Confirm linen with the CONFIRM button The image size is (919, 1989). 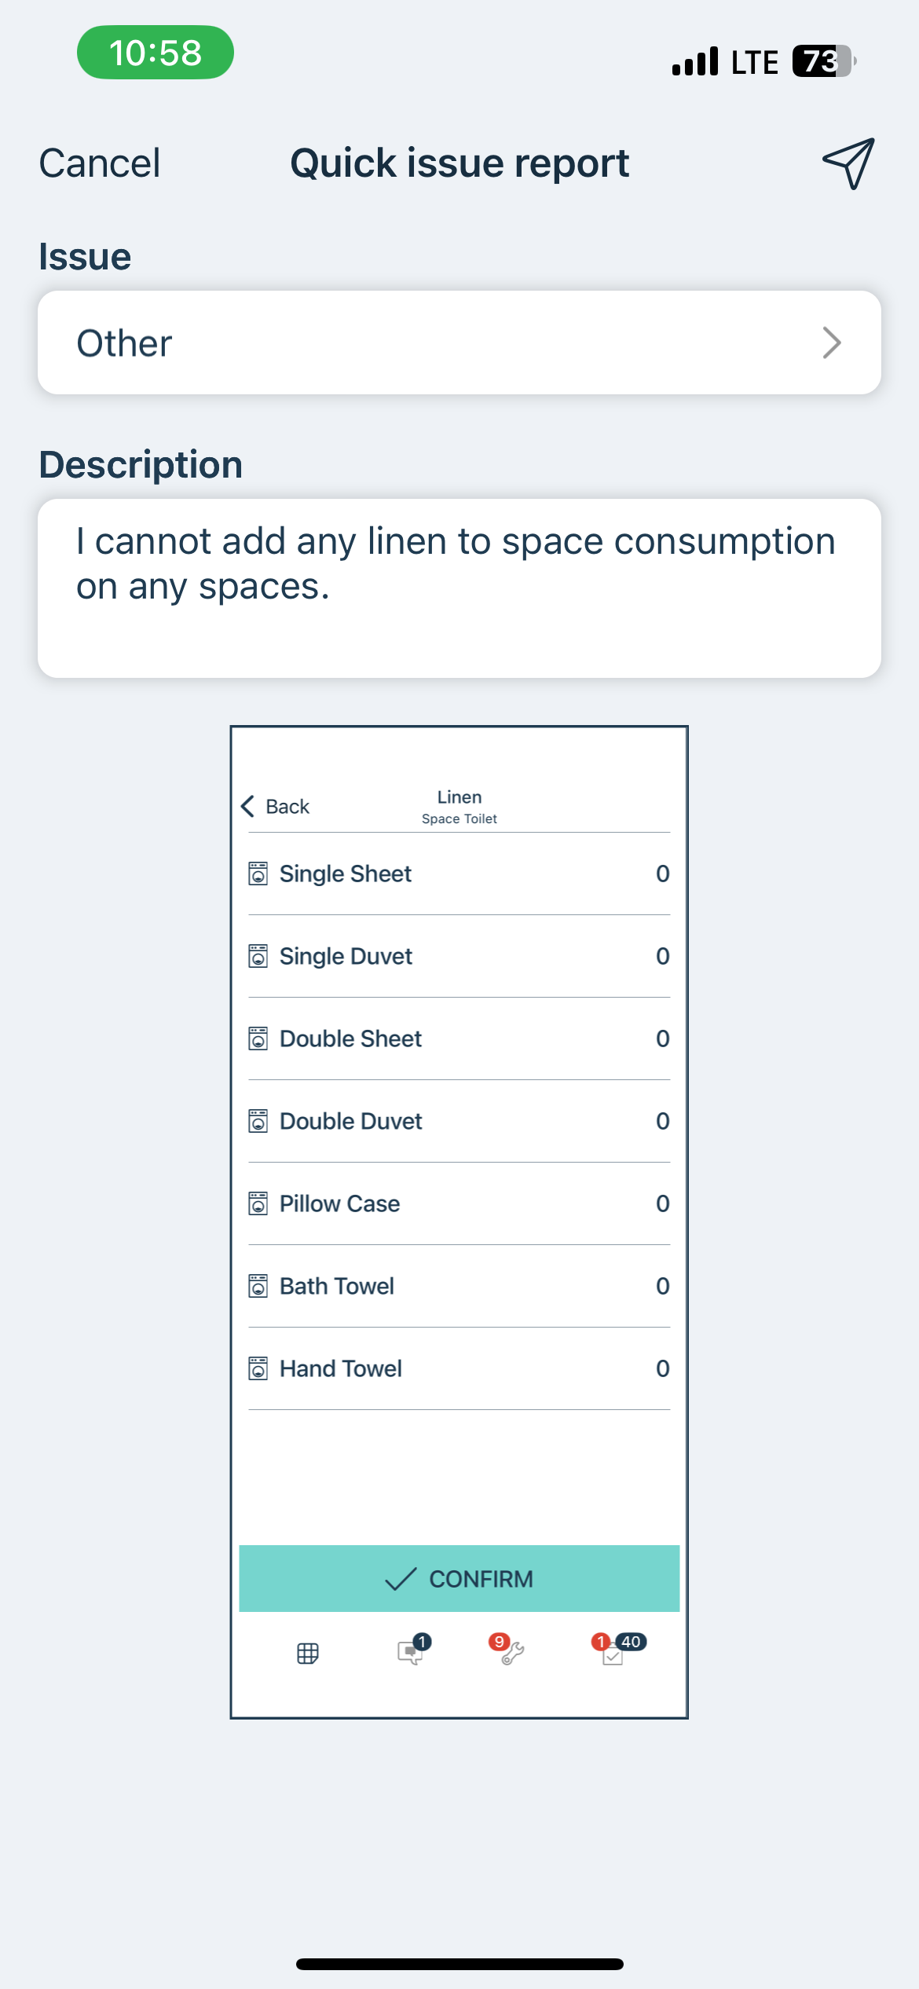(x=459, y=1578)
